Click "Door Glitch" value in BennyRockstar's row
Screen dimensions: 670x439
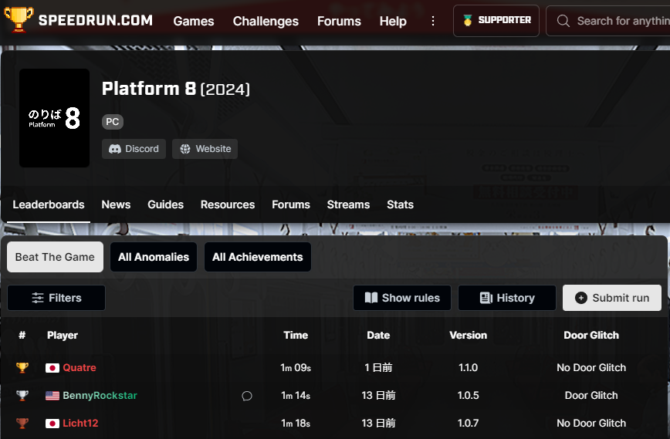point(591,396)
